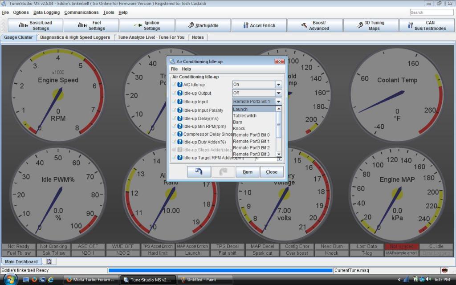Launch Internet Explorer from quick launch
The image size is (456, 285).
[x=50, y=280]
